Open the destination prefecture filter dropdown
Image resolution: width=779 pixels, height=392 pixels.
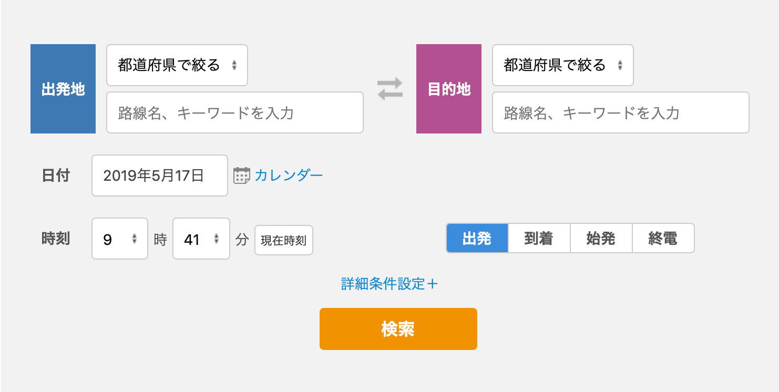(x=562, y=65)
